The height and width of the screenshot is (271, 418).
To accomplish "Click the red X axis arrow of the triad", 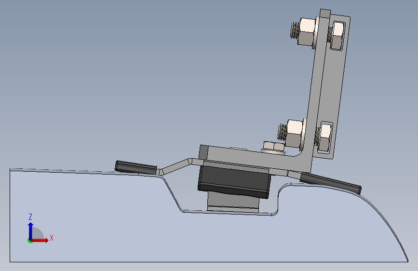I will [40, 240].
